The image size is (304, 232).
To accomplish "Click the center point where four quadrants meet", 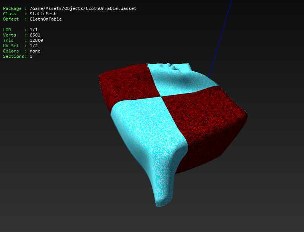I will 161,96.
